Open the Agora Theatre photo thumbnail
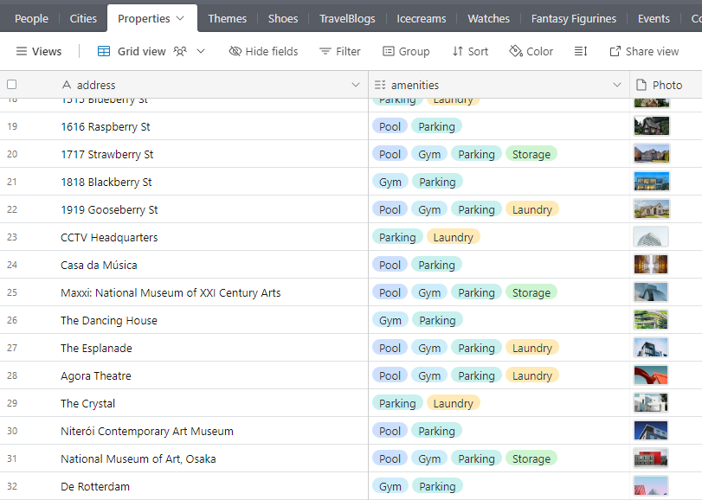The height and width of the screenshot is (500, 702). click(x=651, y=375)
